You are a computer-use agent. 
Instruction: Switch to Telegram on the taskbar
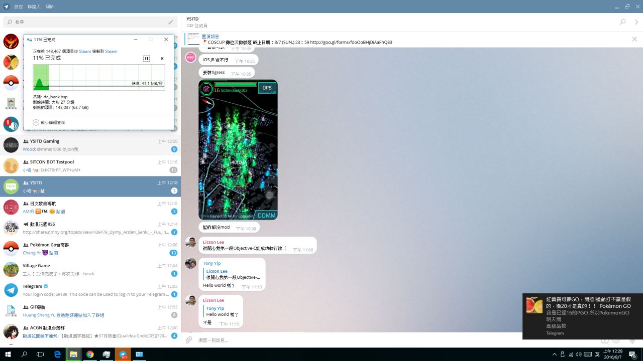[123, 354]
